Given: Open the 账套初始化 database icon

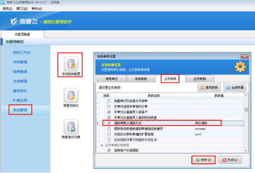Looking at the screenshot, I should point(71,95).
